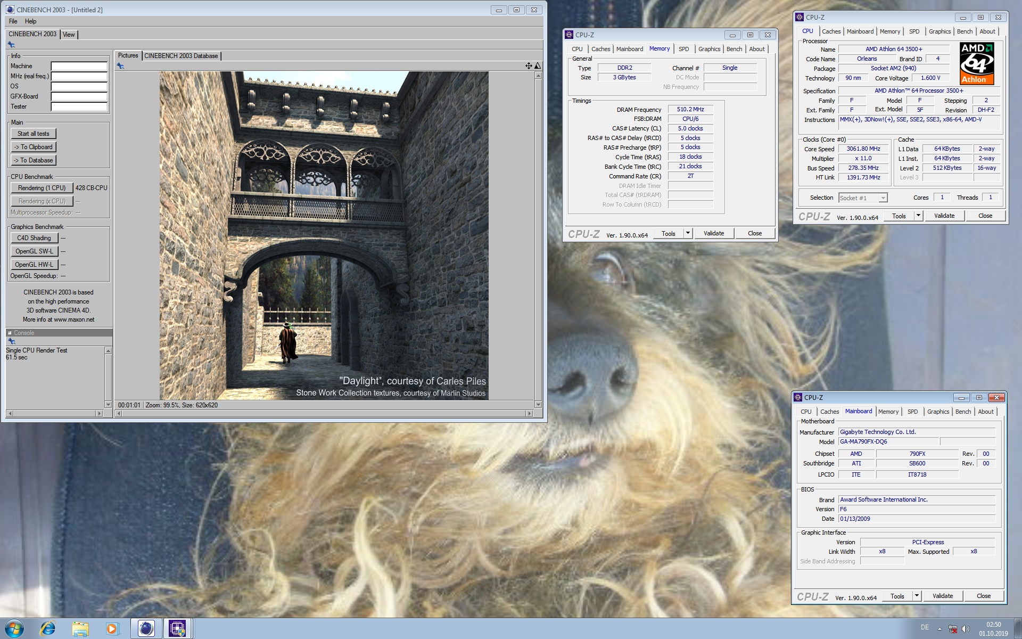Screen dimensions: 1022x639
Task: Click the Tester input field
Action: click(79, 106)
